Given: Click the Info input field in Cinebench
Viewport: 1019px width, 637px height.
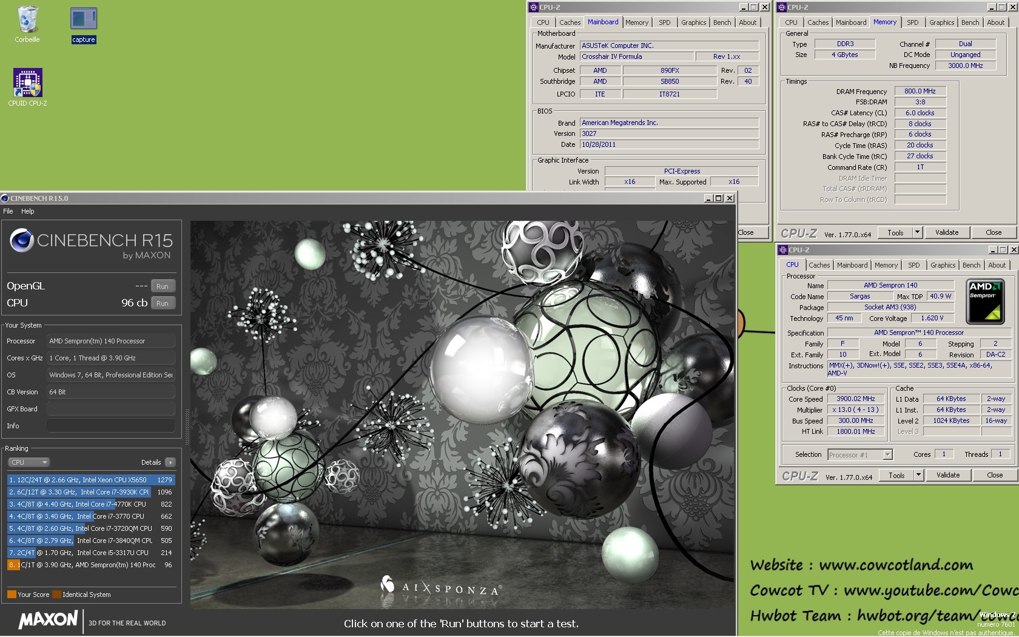Looking at the screenshot, I should click(111, 426).
